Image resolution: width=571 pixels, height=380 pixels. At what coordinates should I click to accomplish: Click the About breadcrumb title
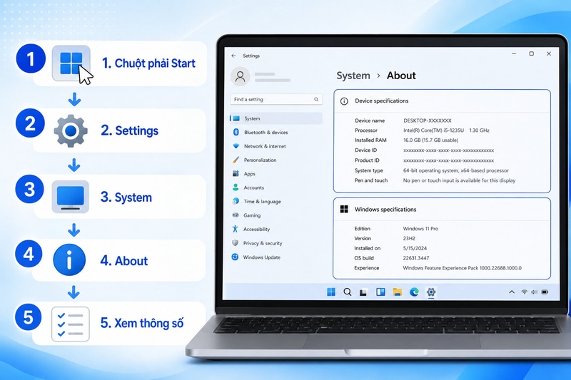401,76
